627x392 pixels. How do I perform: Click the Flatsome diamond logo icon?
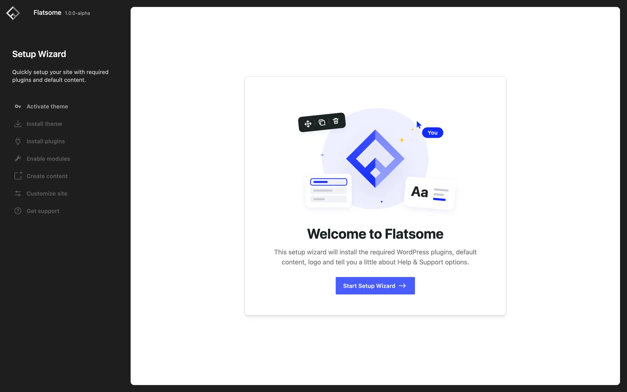[x=13, y=13]
